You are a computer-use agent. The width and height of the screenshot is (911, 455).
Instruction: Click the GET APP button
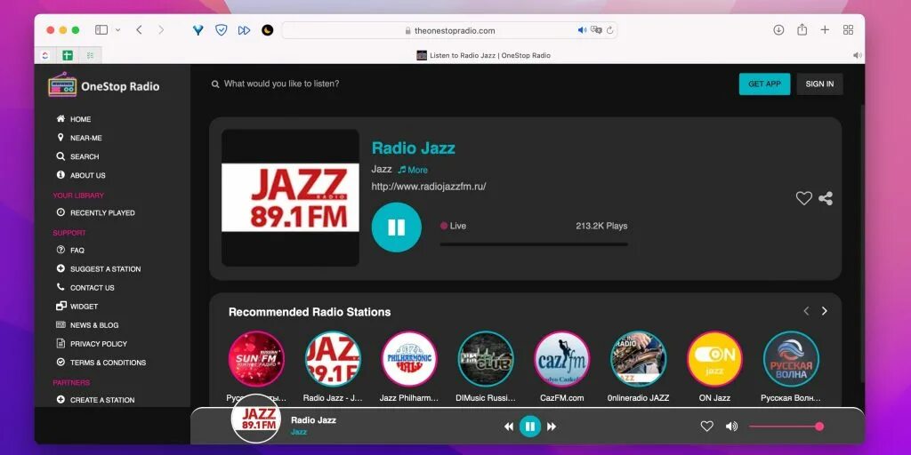764,84
